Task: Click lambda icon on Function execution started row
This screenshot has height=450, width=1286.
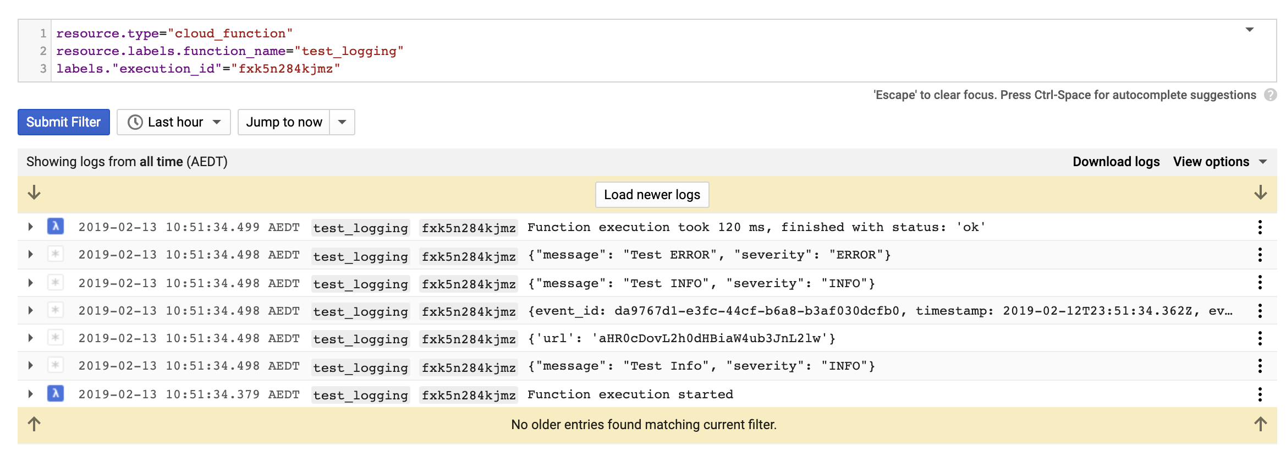Action: point(56,394)
